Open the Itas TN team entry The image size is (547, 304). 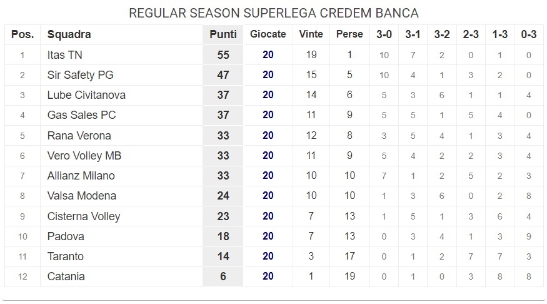[x=65, y=55]
